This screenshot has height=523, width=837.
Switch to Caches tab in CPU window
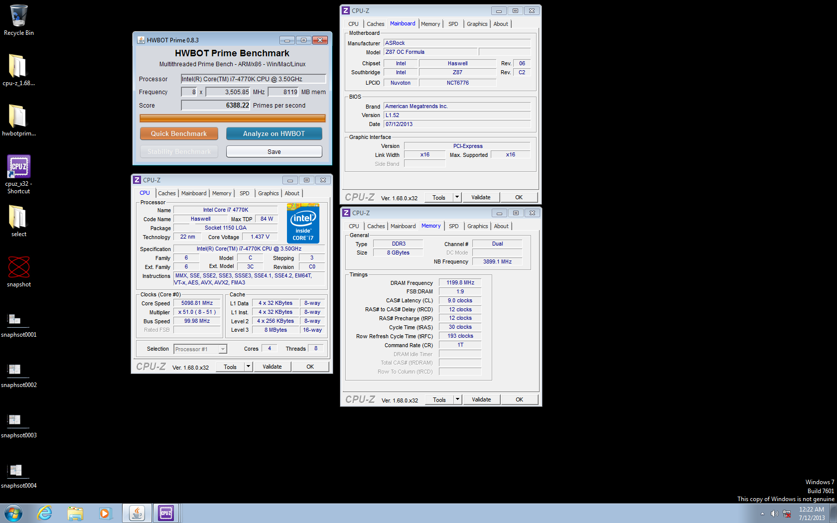click(x=167, y=193)
